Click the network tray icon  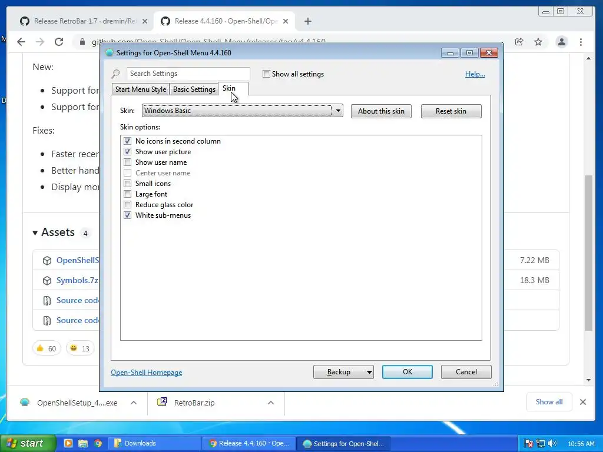coord(541,443)
